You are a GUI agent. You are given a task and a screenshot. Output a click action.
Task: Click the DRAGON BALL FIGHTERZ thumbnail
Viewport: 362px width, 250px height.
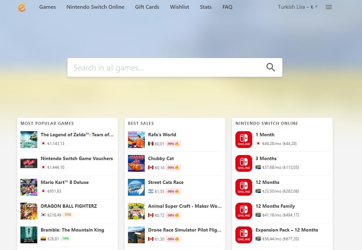29,211
